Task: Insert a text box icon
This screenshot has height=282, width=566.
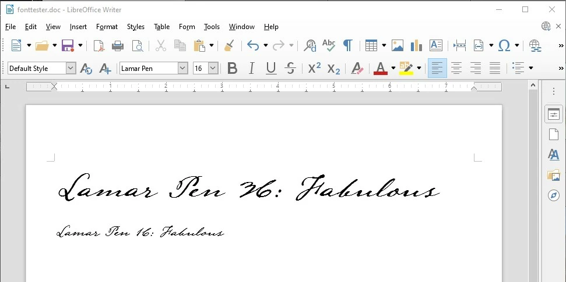Action: pyautogui.click(x=436, y=45)
